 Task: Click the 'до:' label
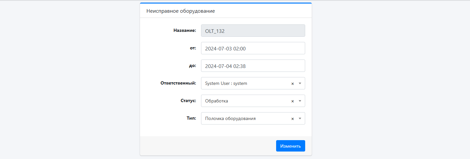pos(193,66)
